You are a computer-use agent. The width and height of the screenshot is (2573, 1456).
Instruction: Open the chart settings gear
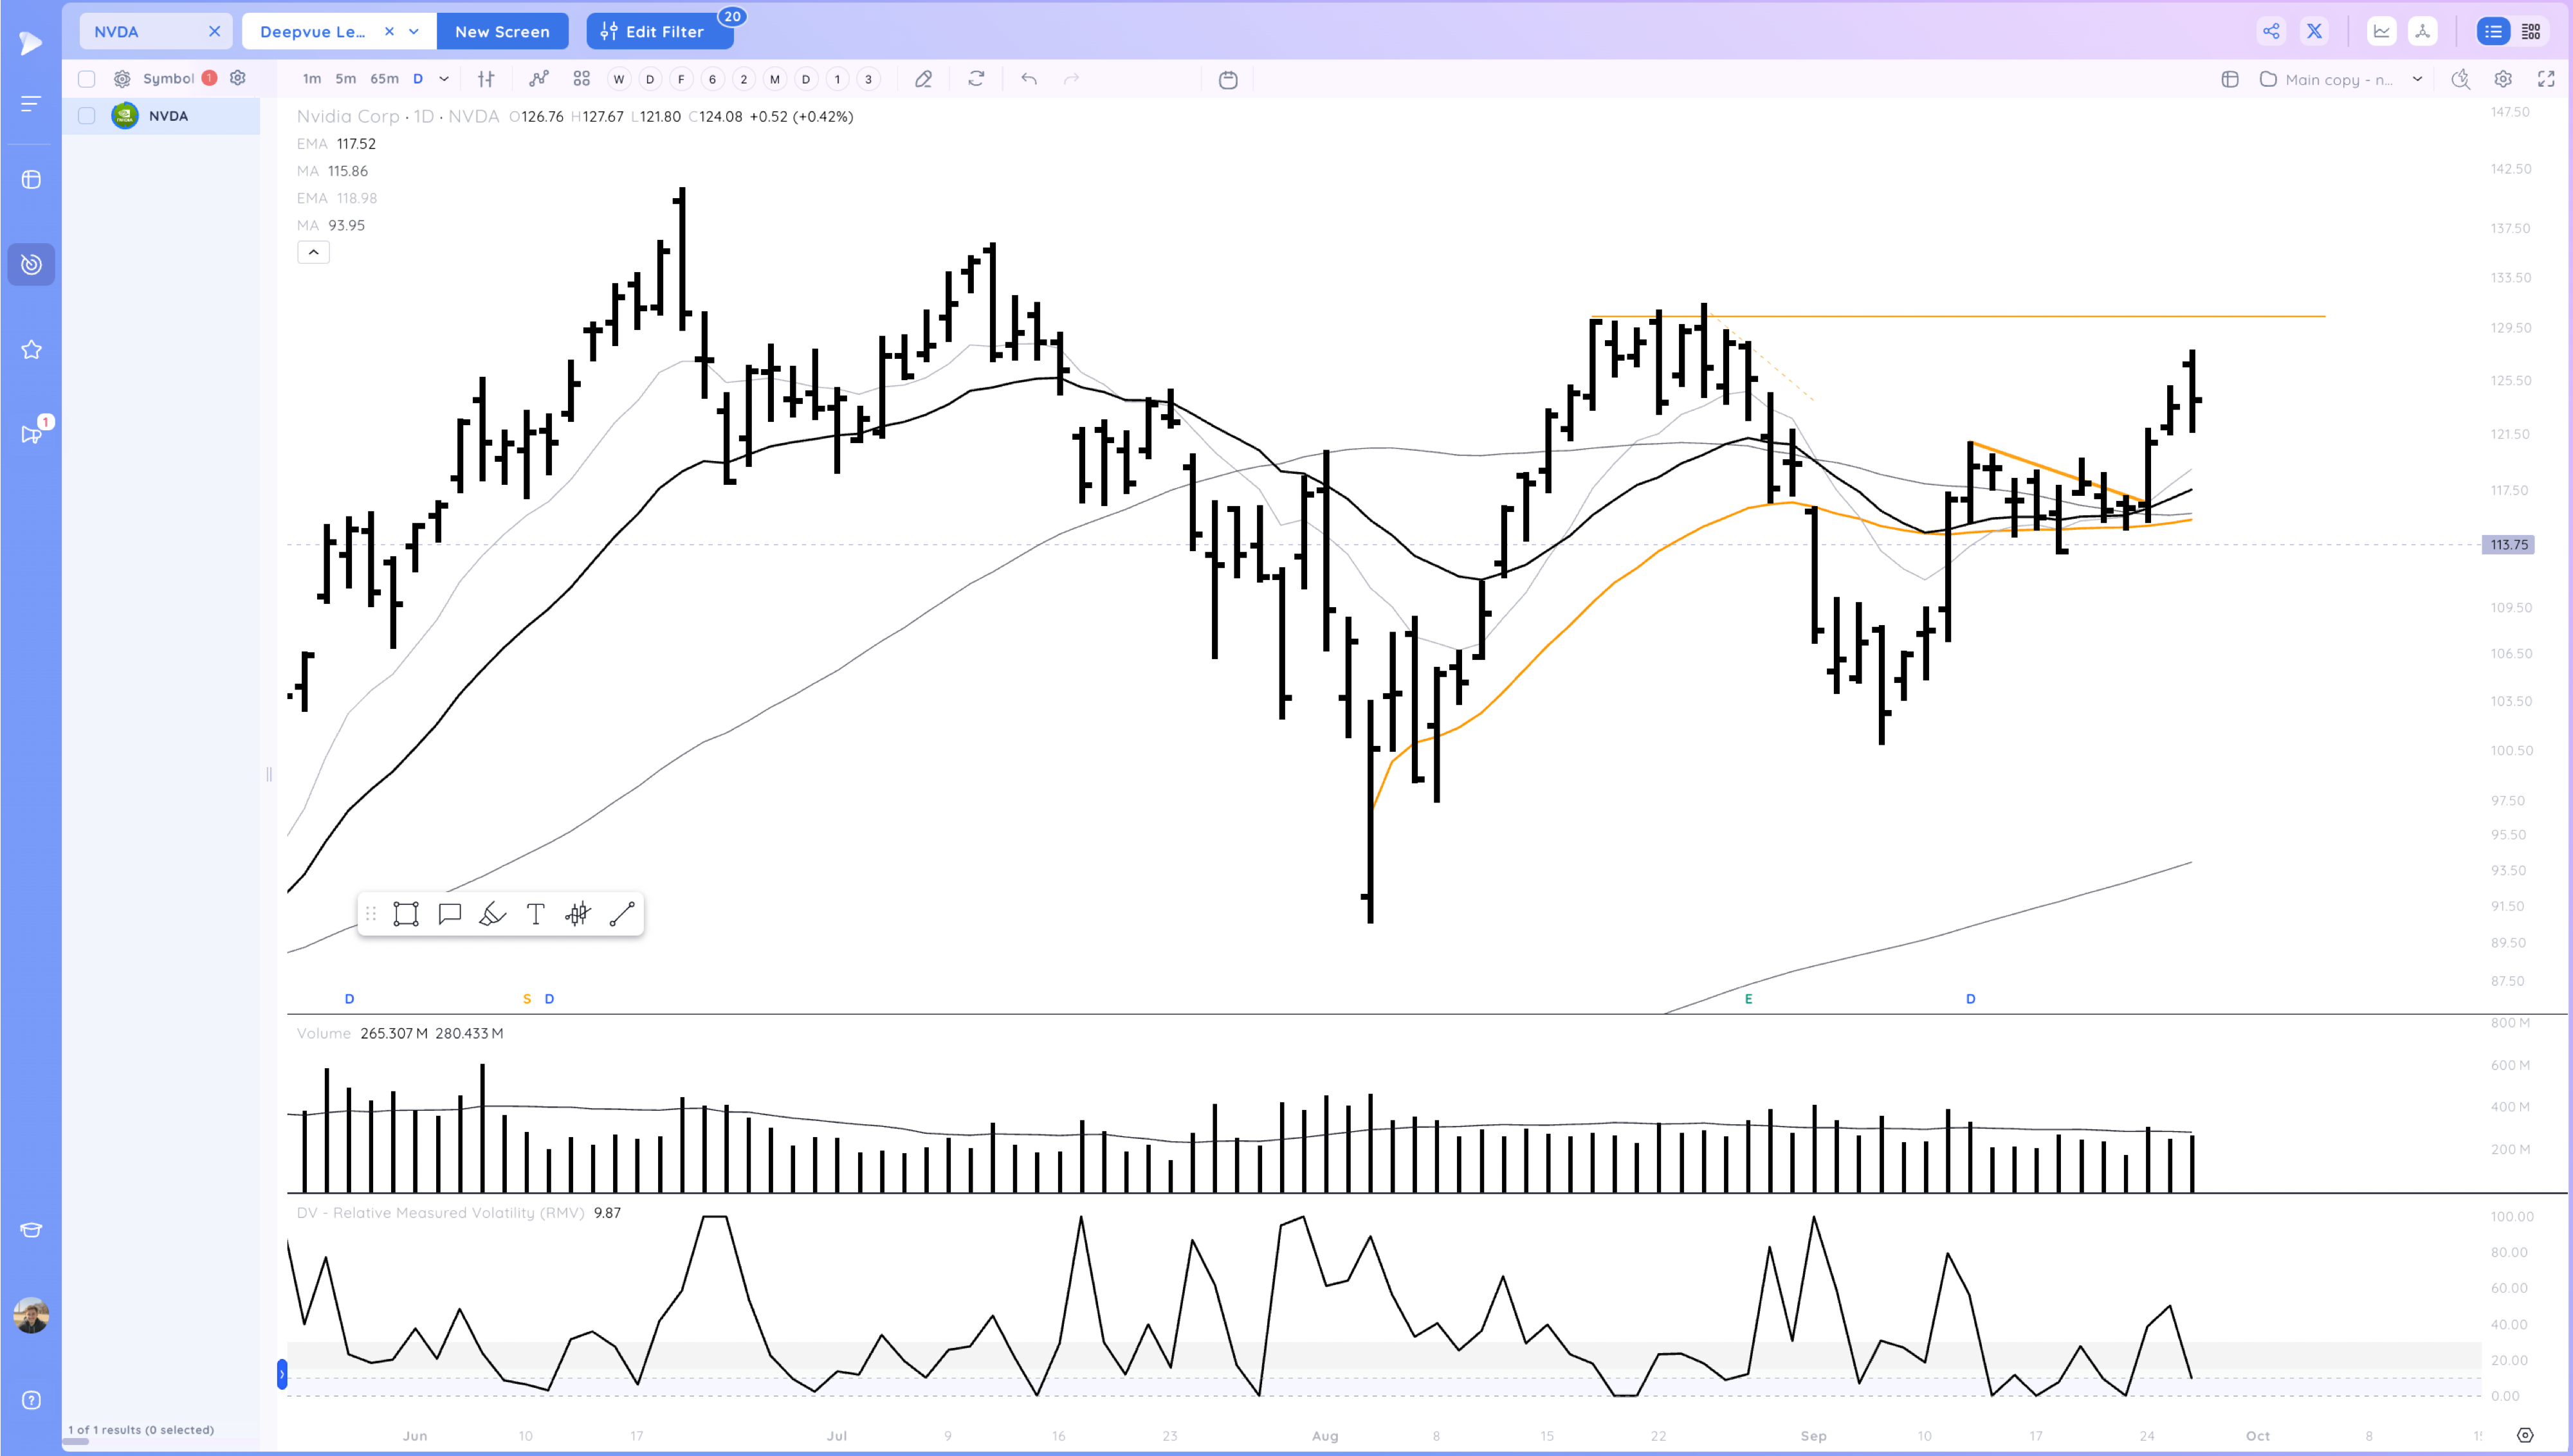tap(2502, 79)
